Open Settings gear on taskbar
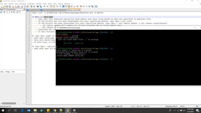 pos(74,110)
